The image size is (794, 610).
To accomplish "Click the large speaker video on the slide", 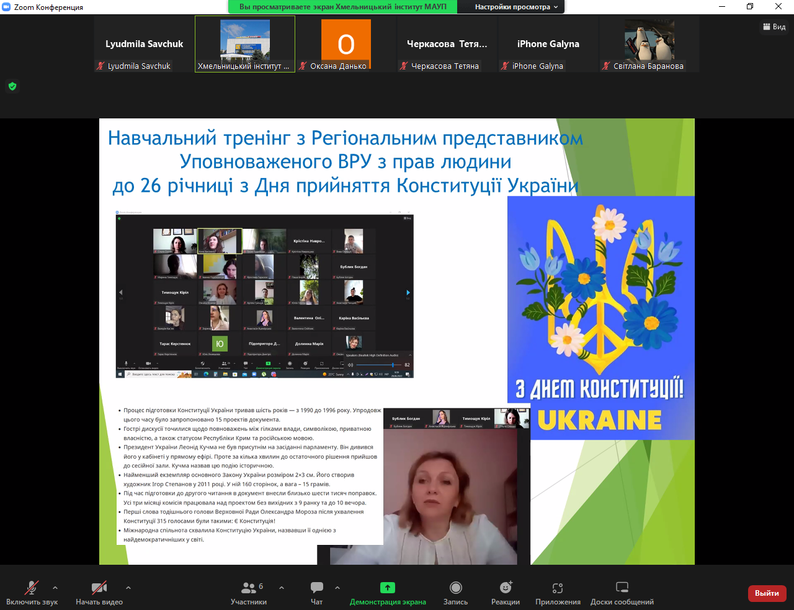I will coord(424,496).
